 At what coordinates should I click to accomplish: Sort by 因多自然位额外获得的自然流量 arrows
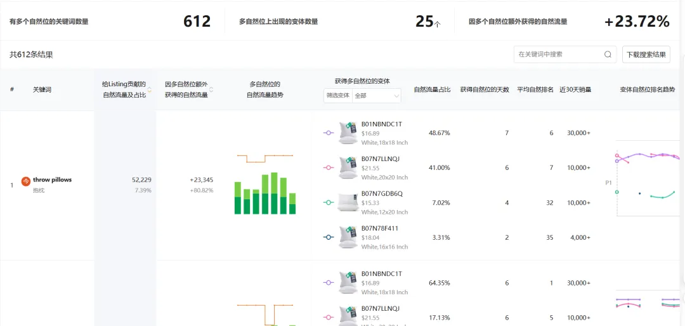(x=212, y=89)
